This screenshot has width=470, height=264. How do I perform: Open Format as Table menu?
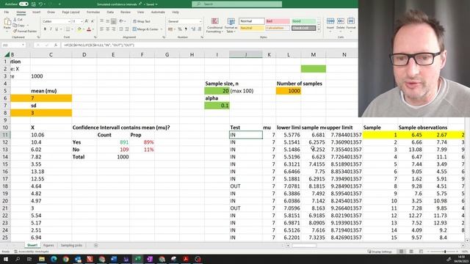pyautogui.click(x=231, y=26)
